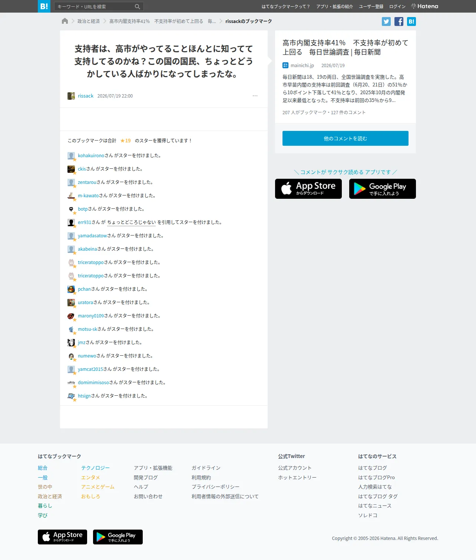The image size is (476, 560).
Task: Click the rissack username link
Action: click(86, 96)
